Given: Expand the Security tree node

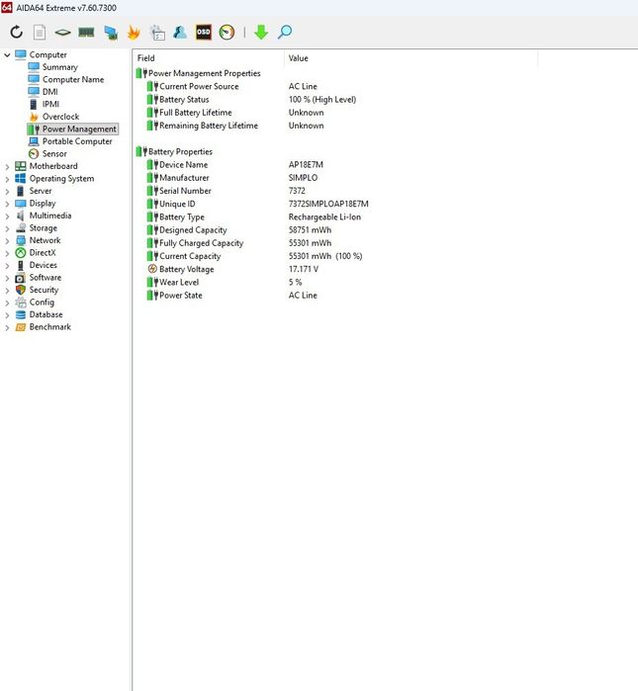Looking at the screenshot, I should [x=7, y=291].
